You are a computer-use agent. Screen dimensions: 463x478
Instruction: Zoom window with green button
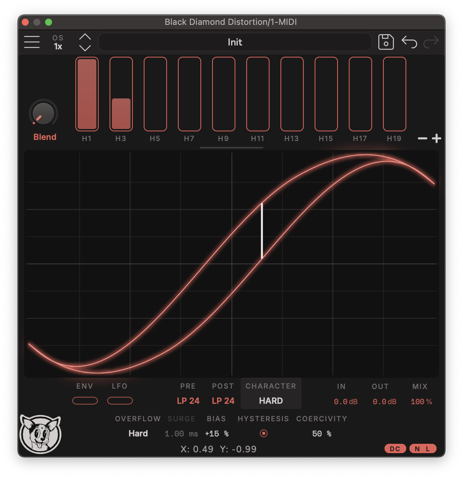[x=49, y=22]
